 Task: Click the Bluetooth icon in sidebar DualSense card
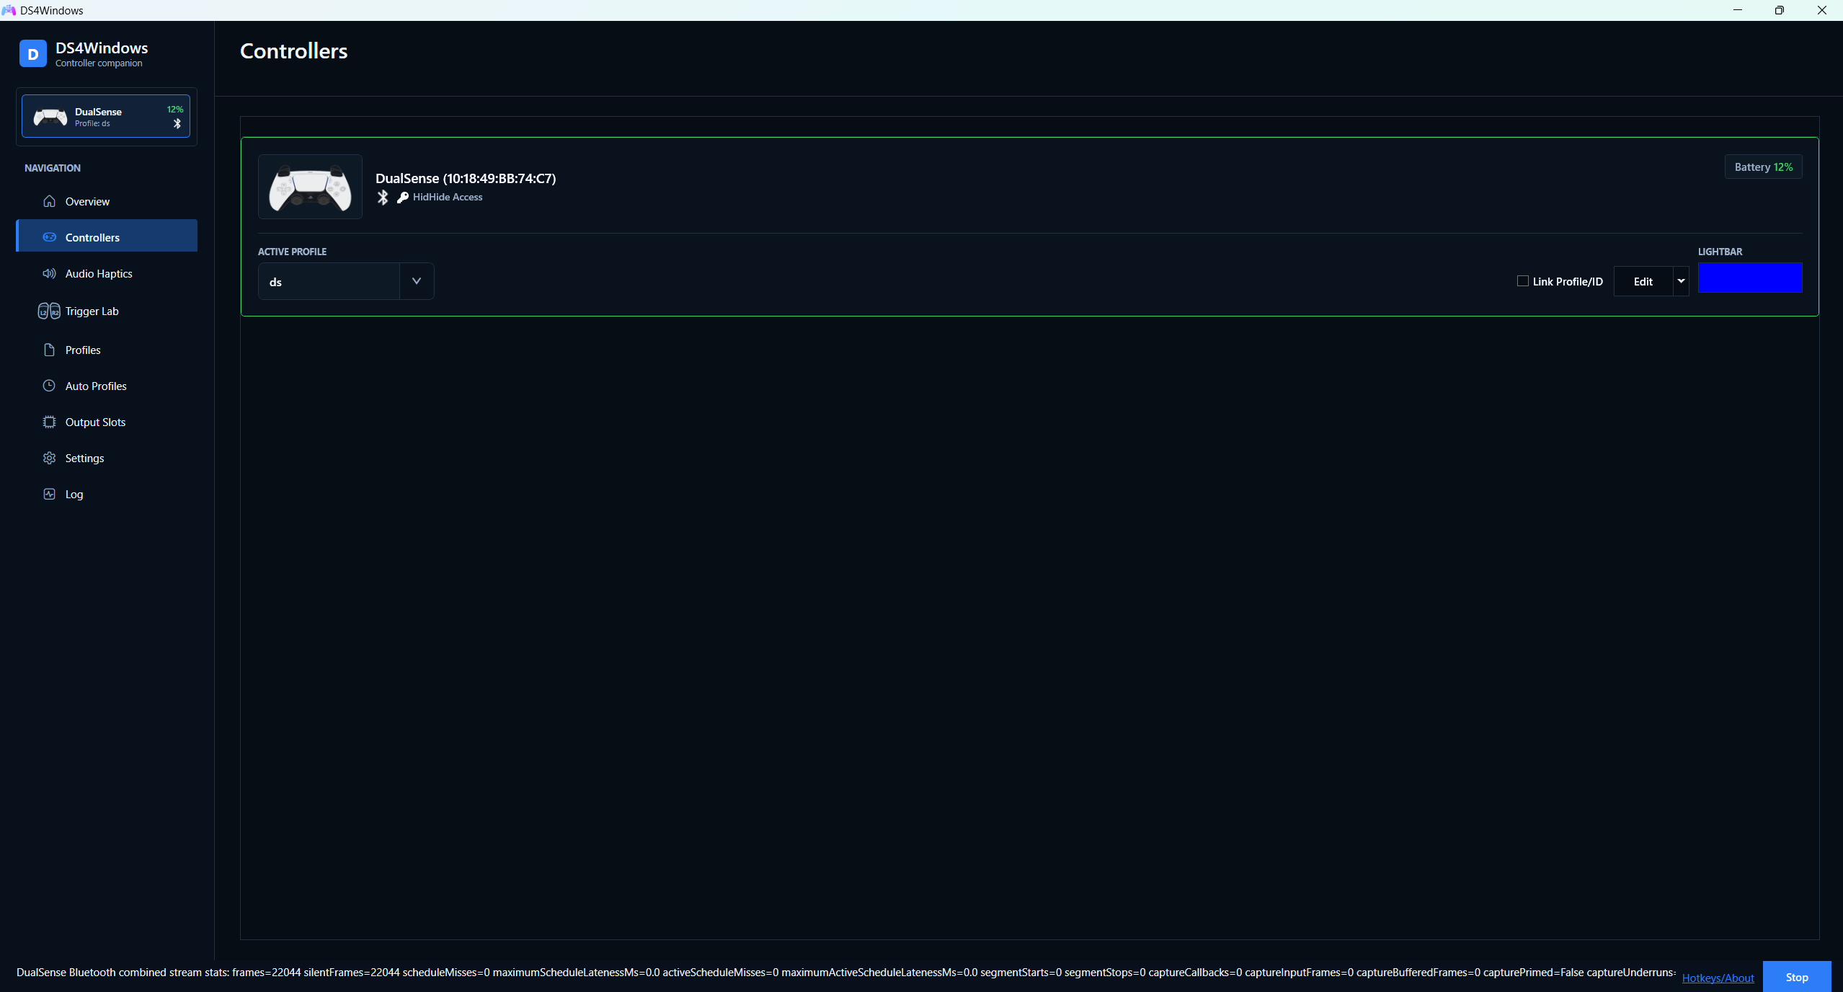[177, 123]
